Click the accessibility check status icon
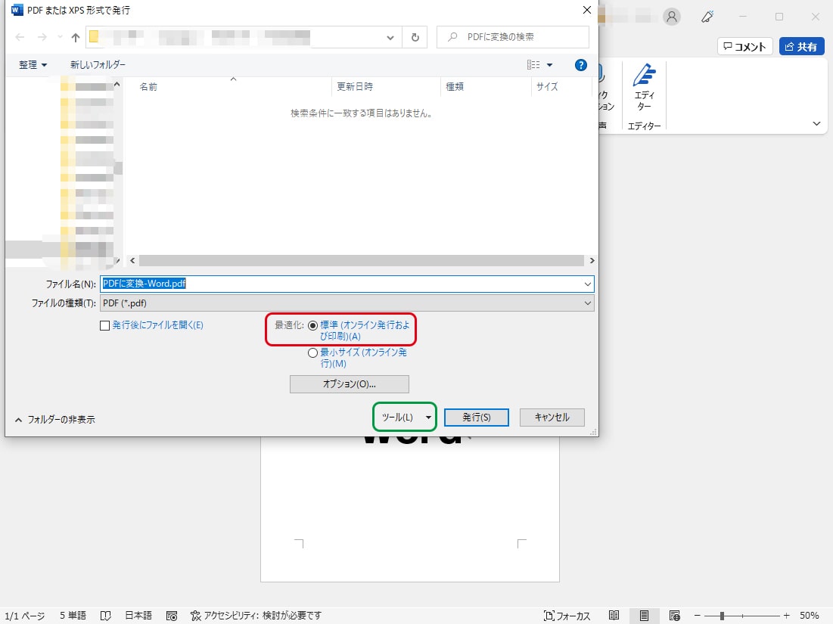 (x=195, y=616)
